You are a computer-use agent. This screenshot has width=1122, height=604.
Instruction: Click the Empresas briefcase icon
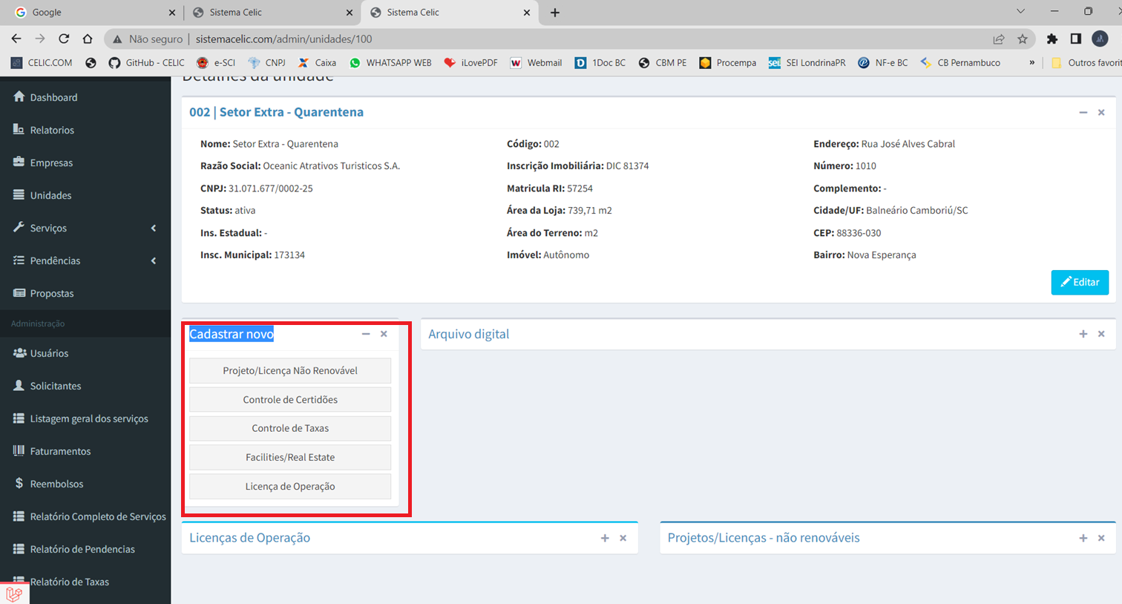coord(19,163)
